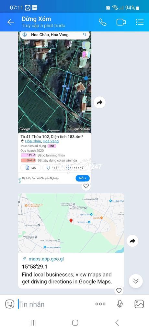Like the land plot image message

(86, 186)
